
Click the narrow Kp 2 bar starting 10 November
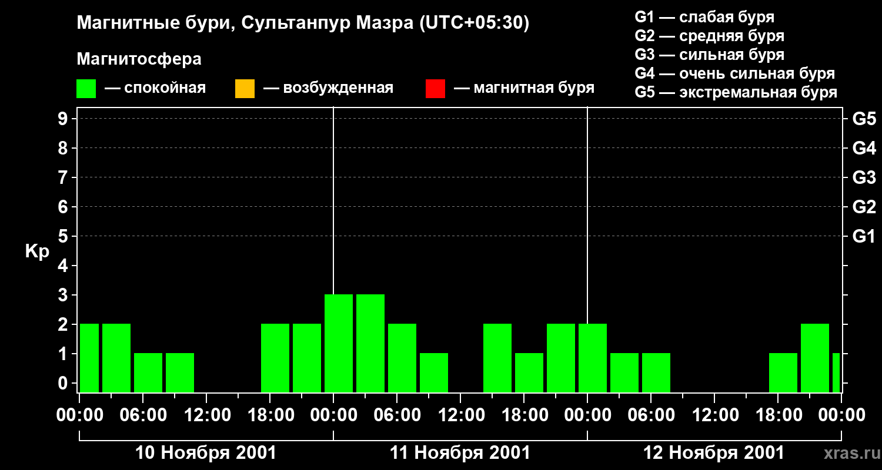(89, 358)
